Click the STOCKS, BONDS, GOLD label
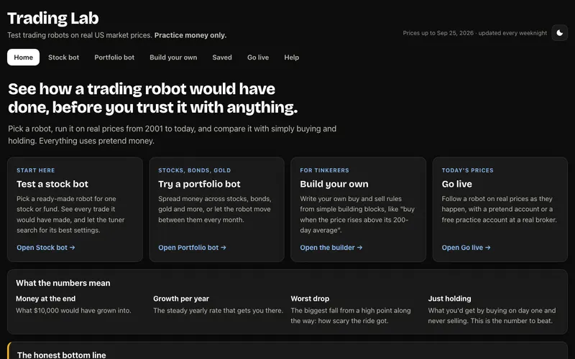This screenshot has height=359, width=575. click(x=194, y=170)
